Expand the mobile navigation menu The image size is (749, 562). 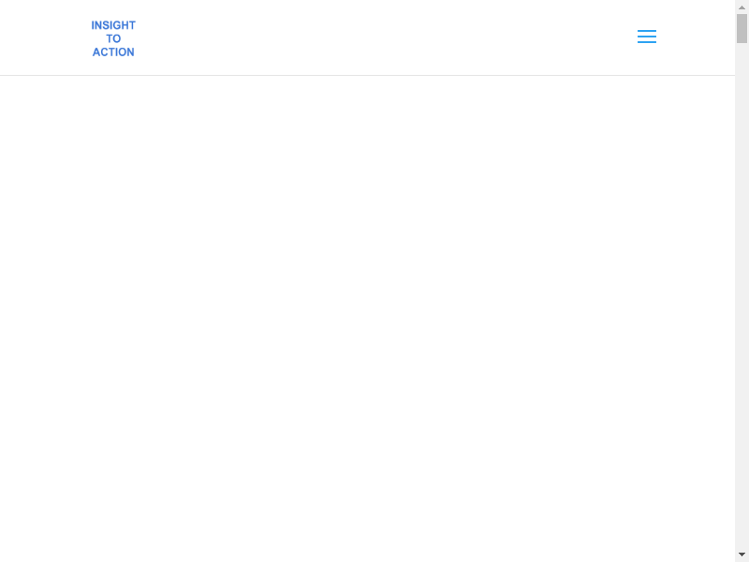coord(647,37)
